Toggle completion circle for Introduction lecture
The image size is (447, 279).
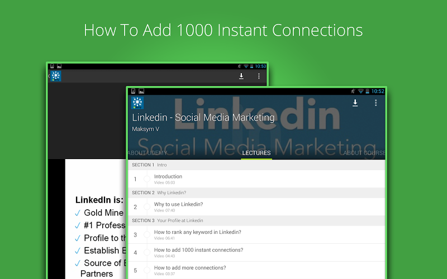147,179
